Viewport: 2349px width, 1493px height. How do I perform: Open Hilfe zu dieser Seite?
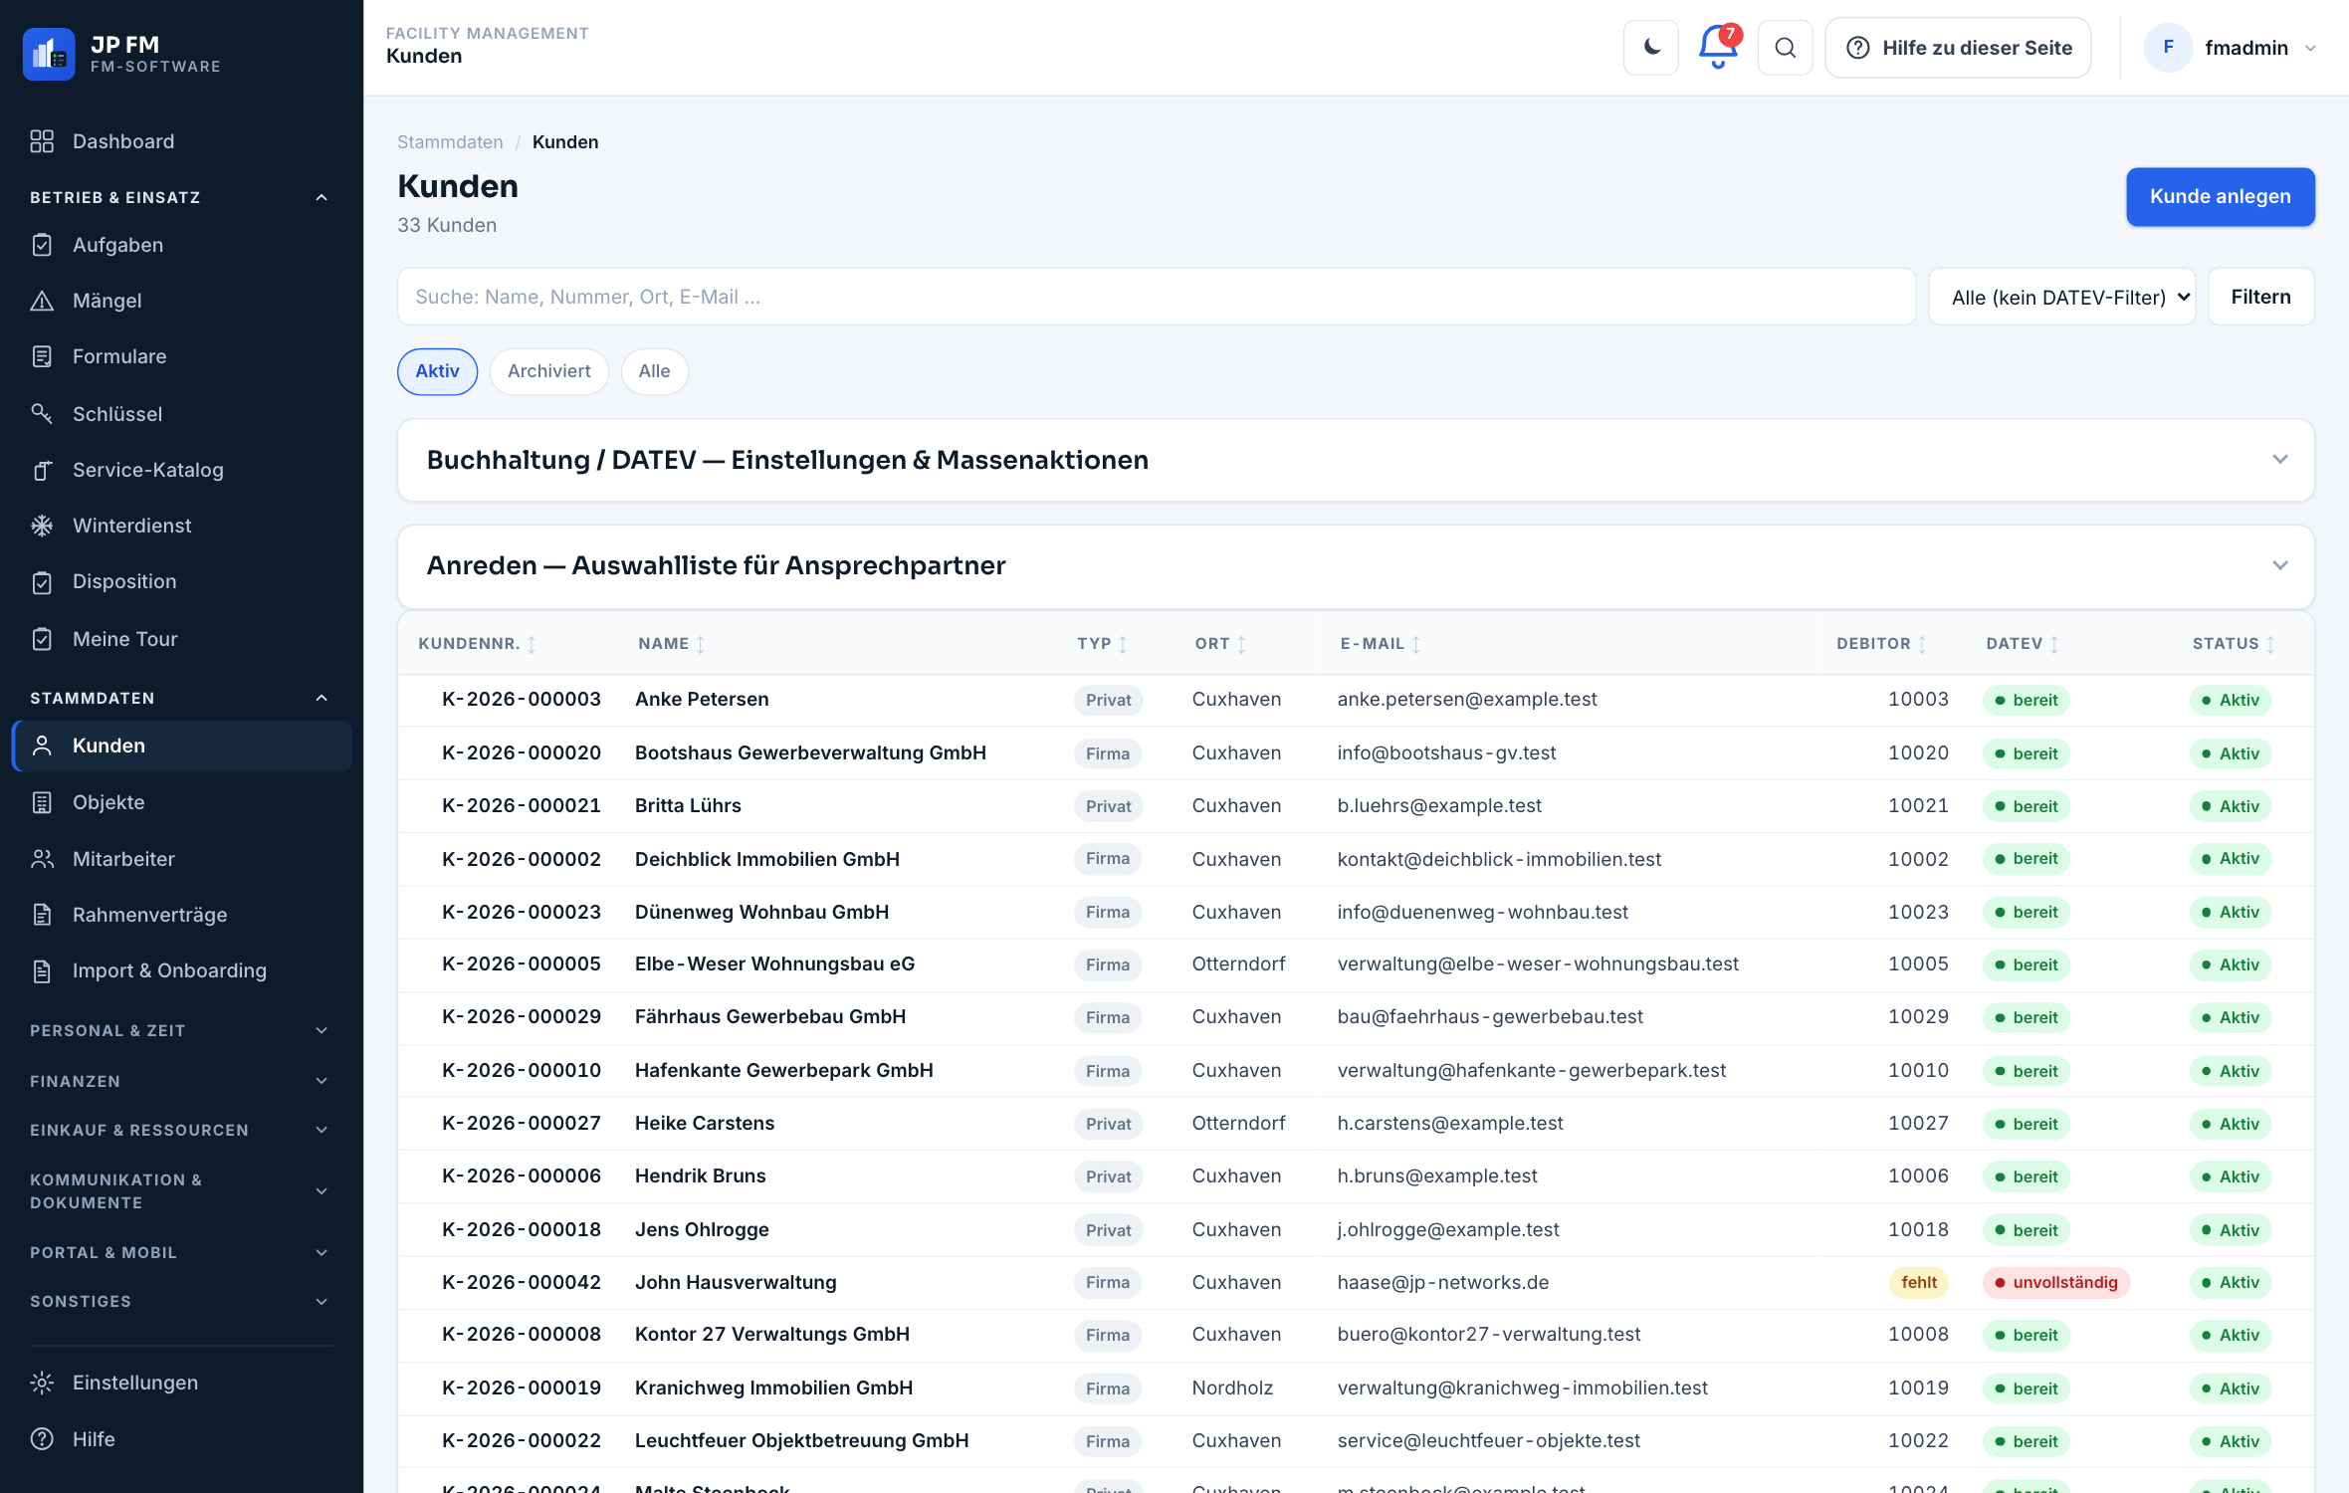coord(1958,48)
